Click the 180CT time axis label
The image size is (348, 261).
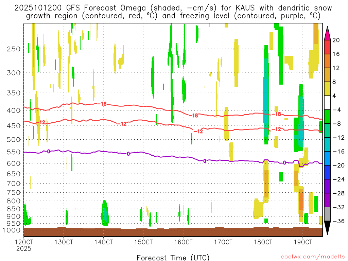263,242
